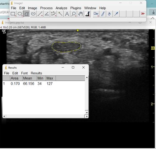The width and height of the screenshot is (156, 149).
Task: Activate the Magnifying glass tool
Action: click(74, 14)
